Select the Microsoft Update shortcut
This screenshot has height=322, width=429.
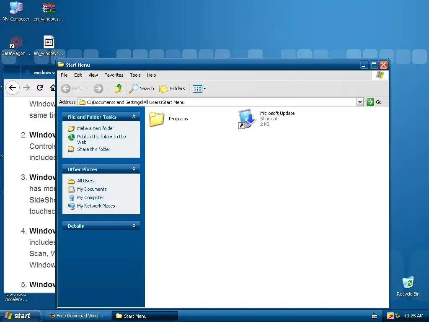(x=266, y=119)
